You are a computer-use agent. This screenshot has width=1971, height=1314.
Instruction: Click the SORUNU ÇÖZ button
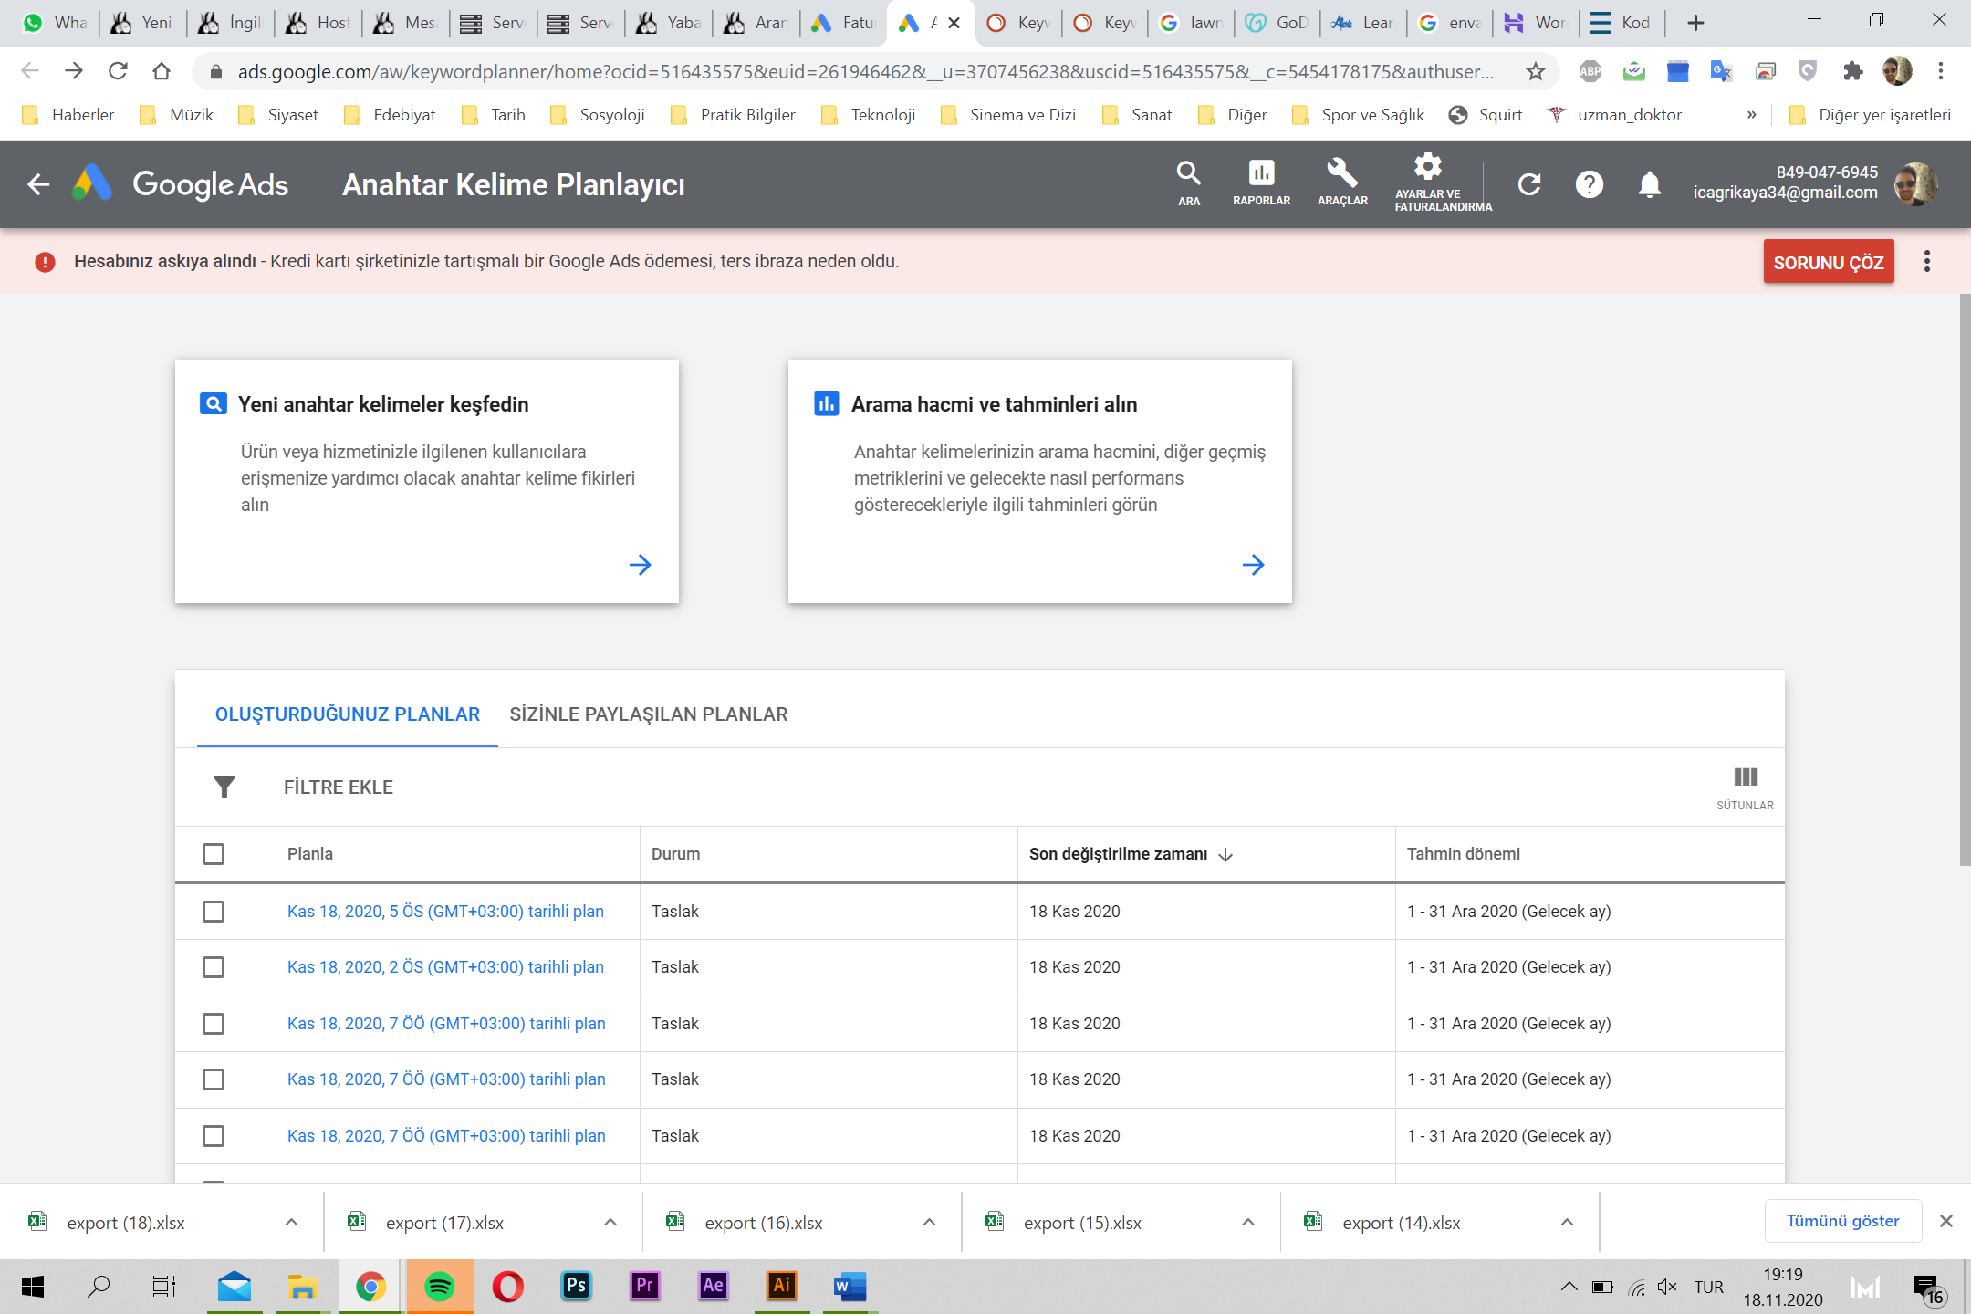click(1829, 262)
